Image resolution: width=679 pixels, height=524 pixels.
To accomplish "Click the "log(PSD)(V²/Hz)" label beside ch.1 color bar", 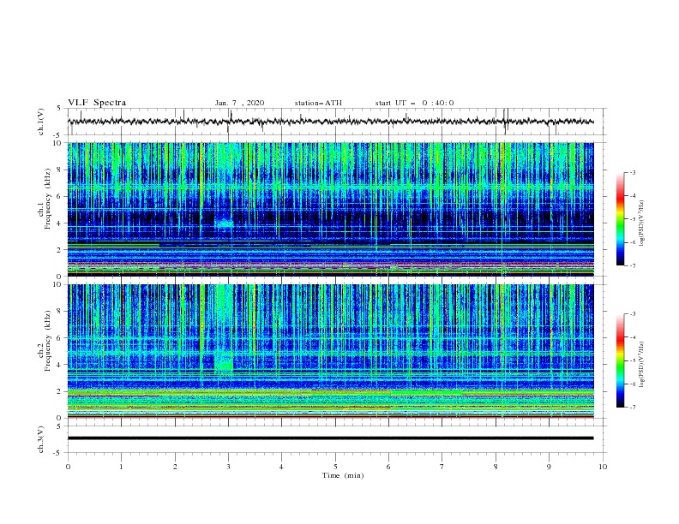I will point(642,223).
